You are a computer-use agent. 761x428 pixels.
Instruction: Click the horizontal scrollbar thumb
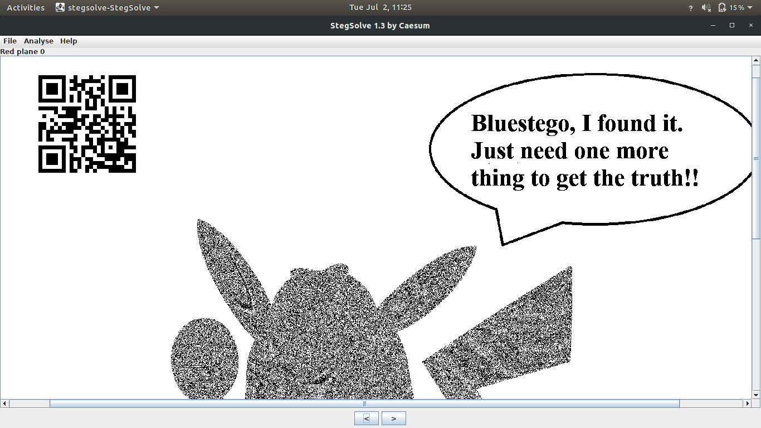pyautogui.click(x=364, y=403)
